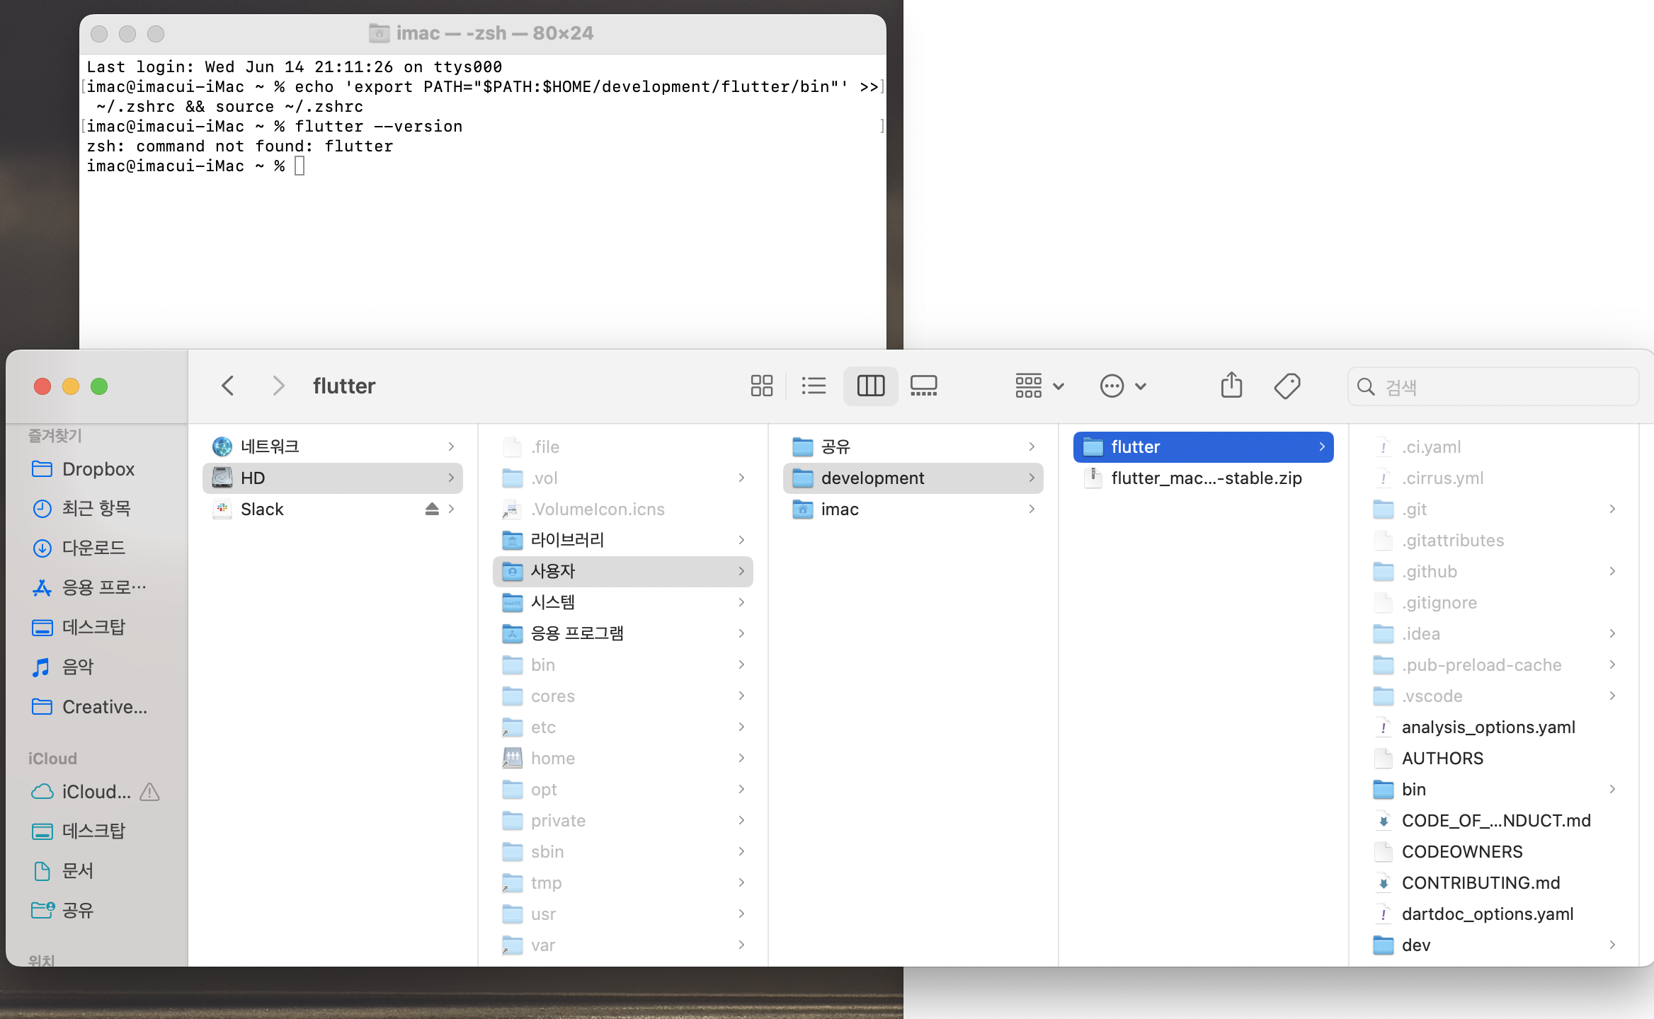Switch Finder to icon view
Viewport: 1654px width, 1019px height.
tap(762, 386)
